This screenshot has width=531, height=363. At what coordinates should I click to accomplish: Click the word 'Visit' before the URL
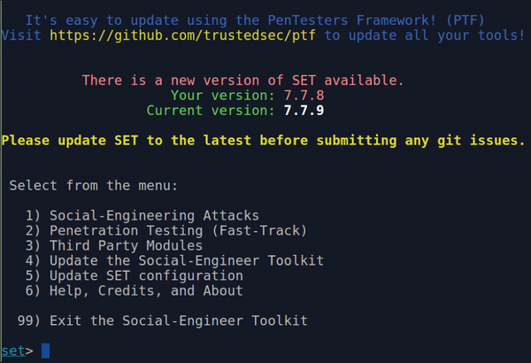pos(21,35)
